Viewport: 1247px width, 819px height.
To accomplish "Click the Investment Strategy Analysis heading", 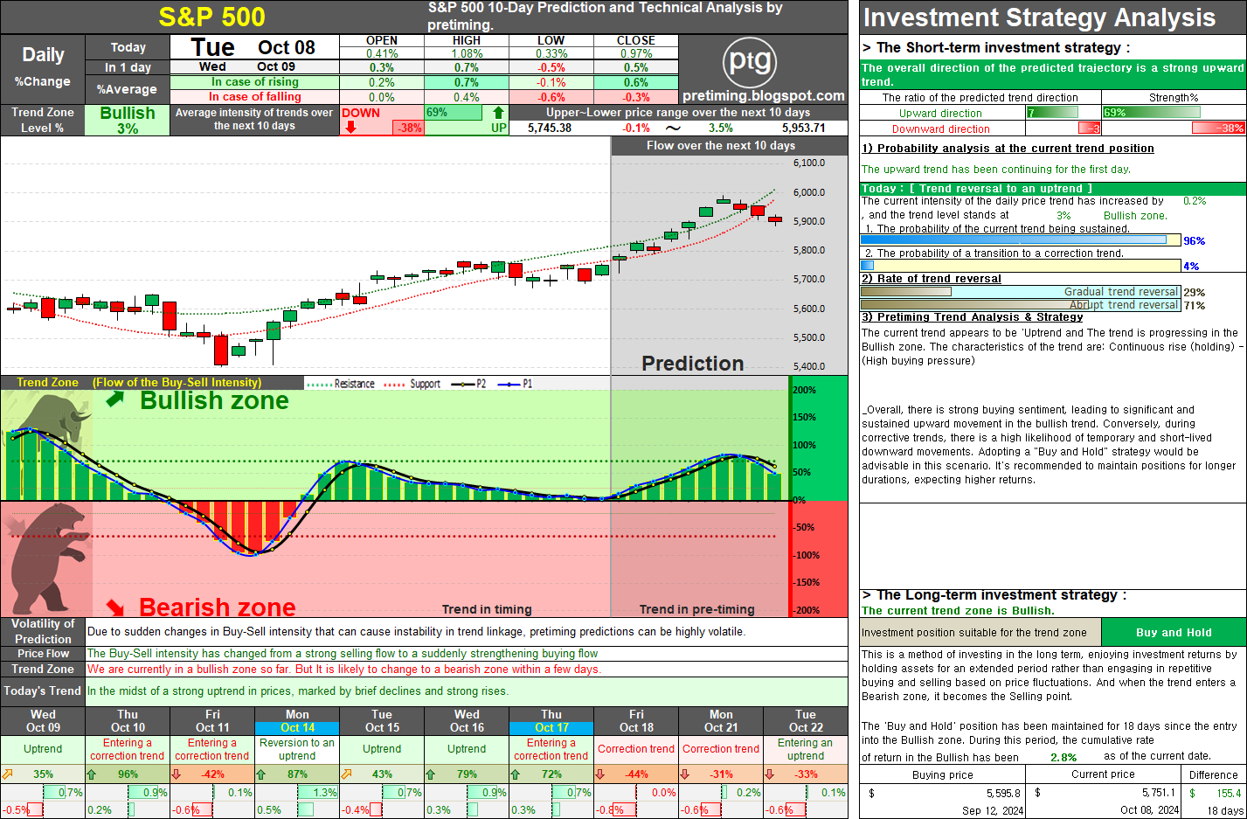I will click(x=1039, y=17).
